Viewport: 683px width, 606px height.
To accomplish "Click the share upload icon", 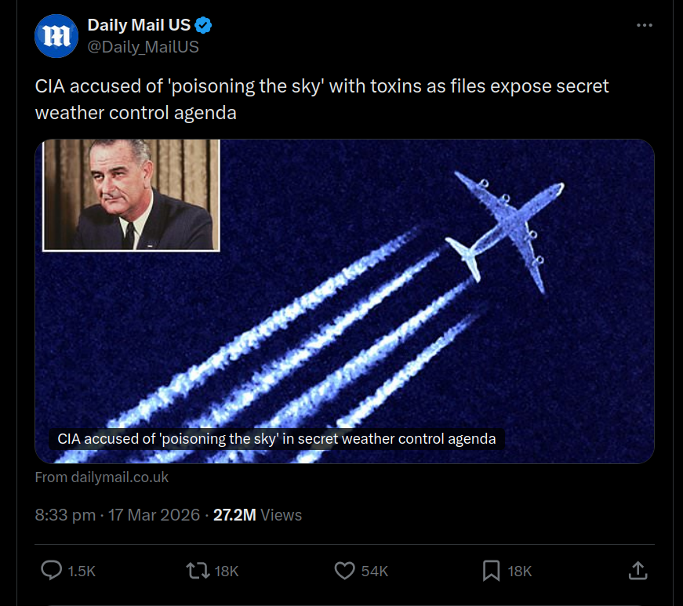I will click(638, 571).
